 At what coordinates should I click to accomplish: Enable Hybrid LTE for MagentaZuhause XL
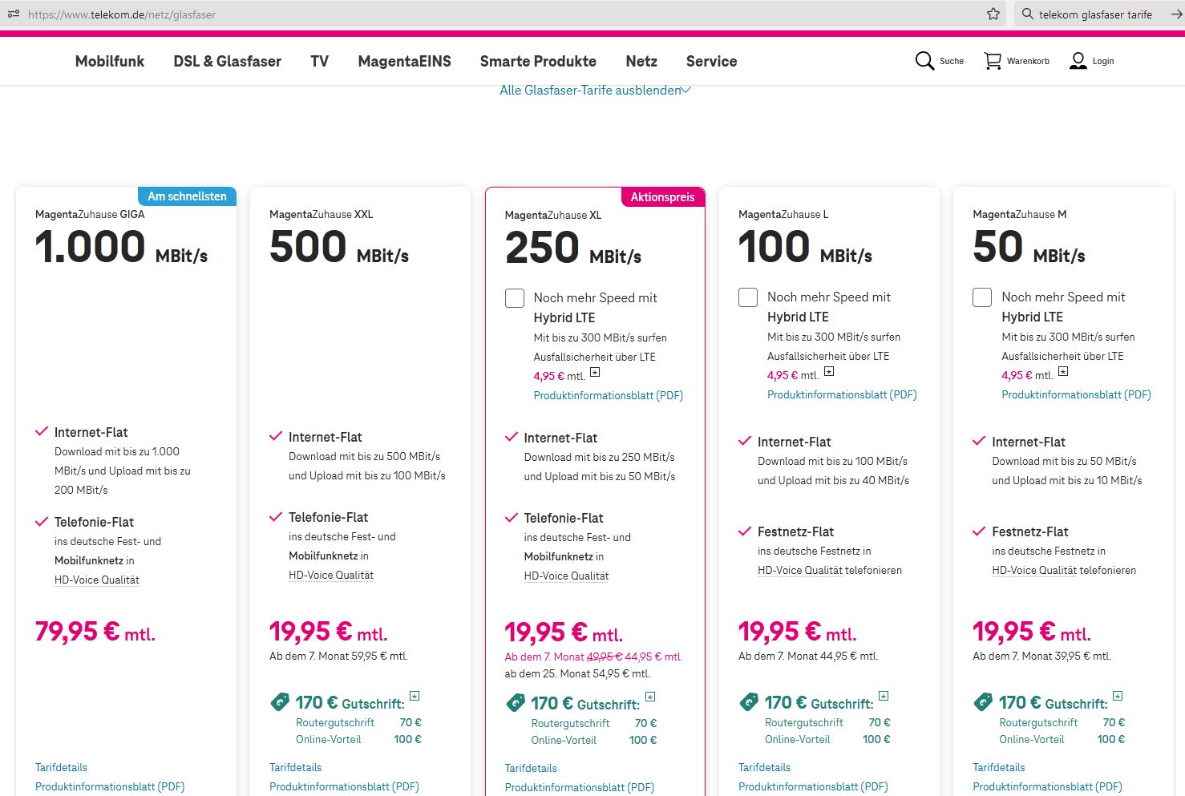515,298
